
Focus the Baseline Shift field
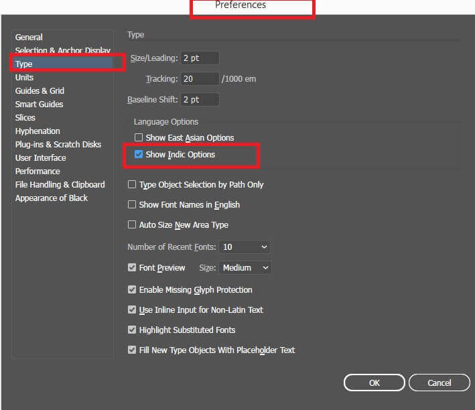point(200,100)
